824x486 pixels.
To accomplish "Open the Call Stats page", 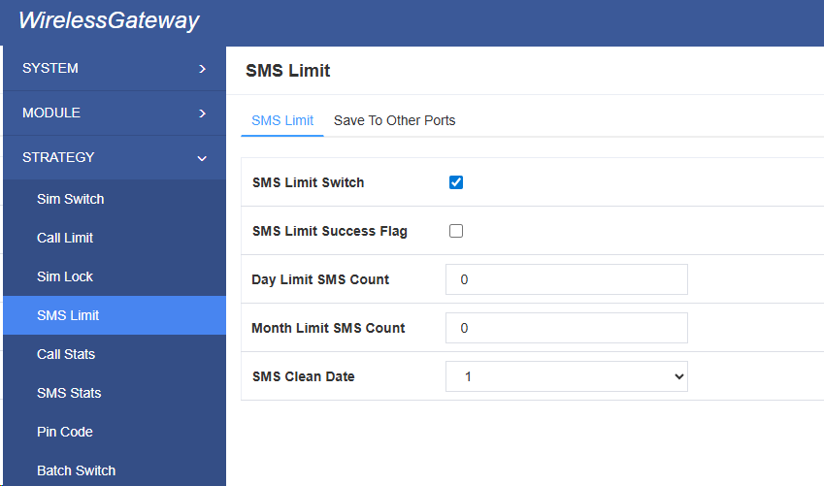I will 66,354.
